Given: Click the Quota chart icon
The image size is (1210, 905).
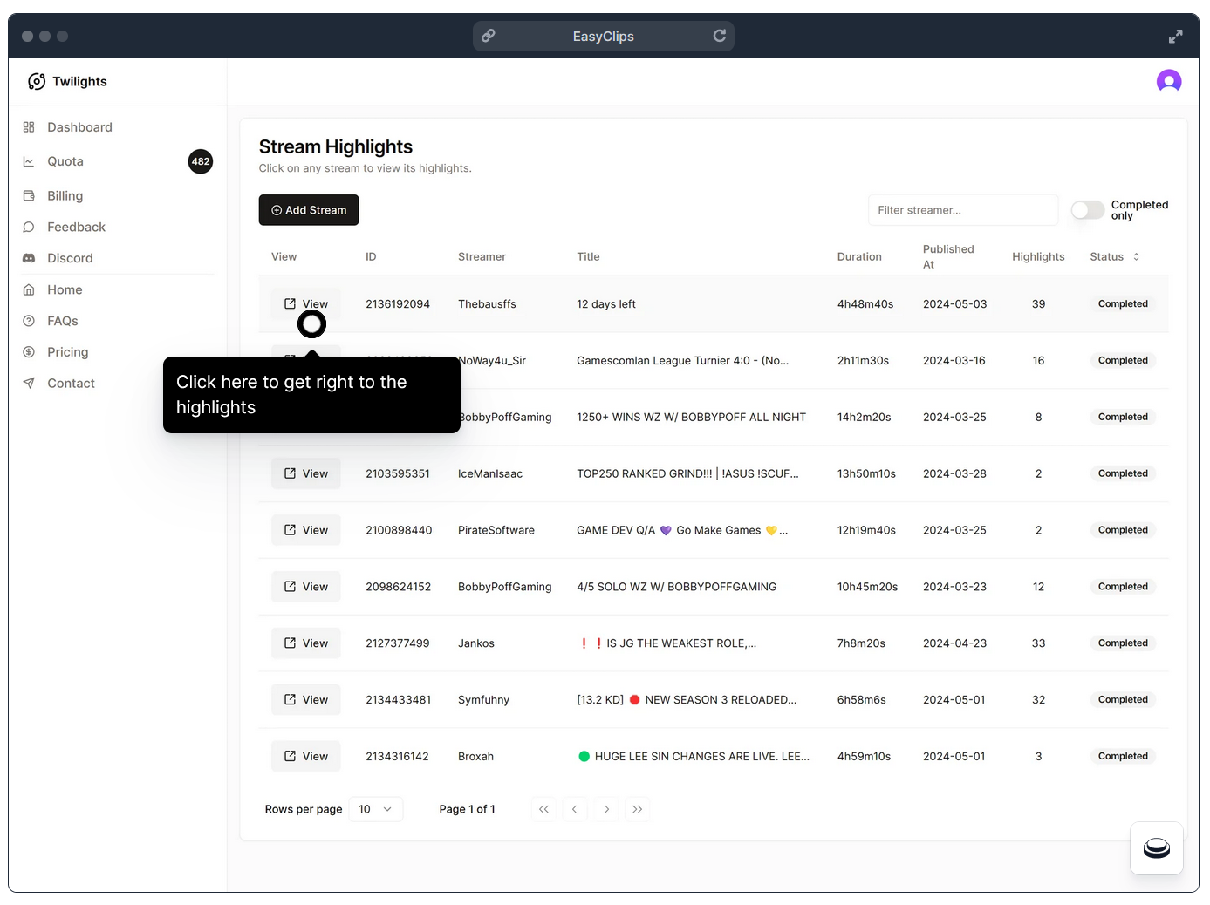Looking at the screenshot, I should click(x=29, y=161).
